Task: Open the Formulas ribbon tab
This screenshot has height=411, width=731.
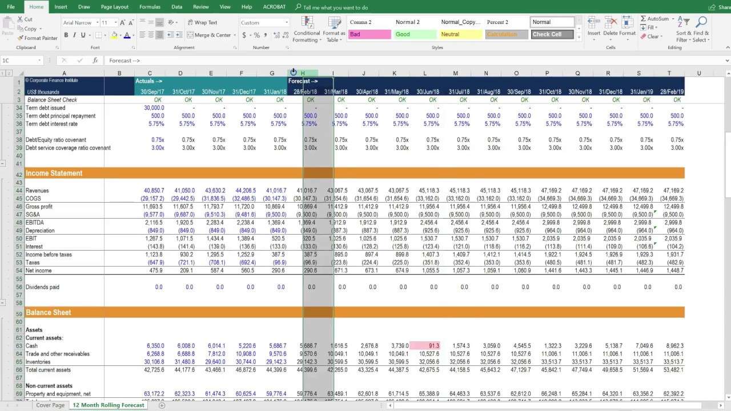Action: pyautogui.click(x=150, y=7)
